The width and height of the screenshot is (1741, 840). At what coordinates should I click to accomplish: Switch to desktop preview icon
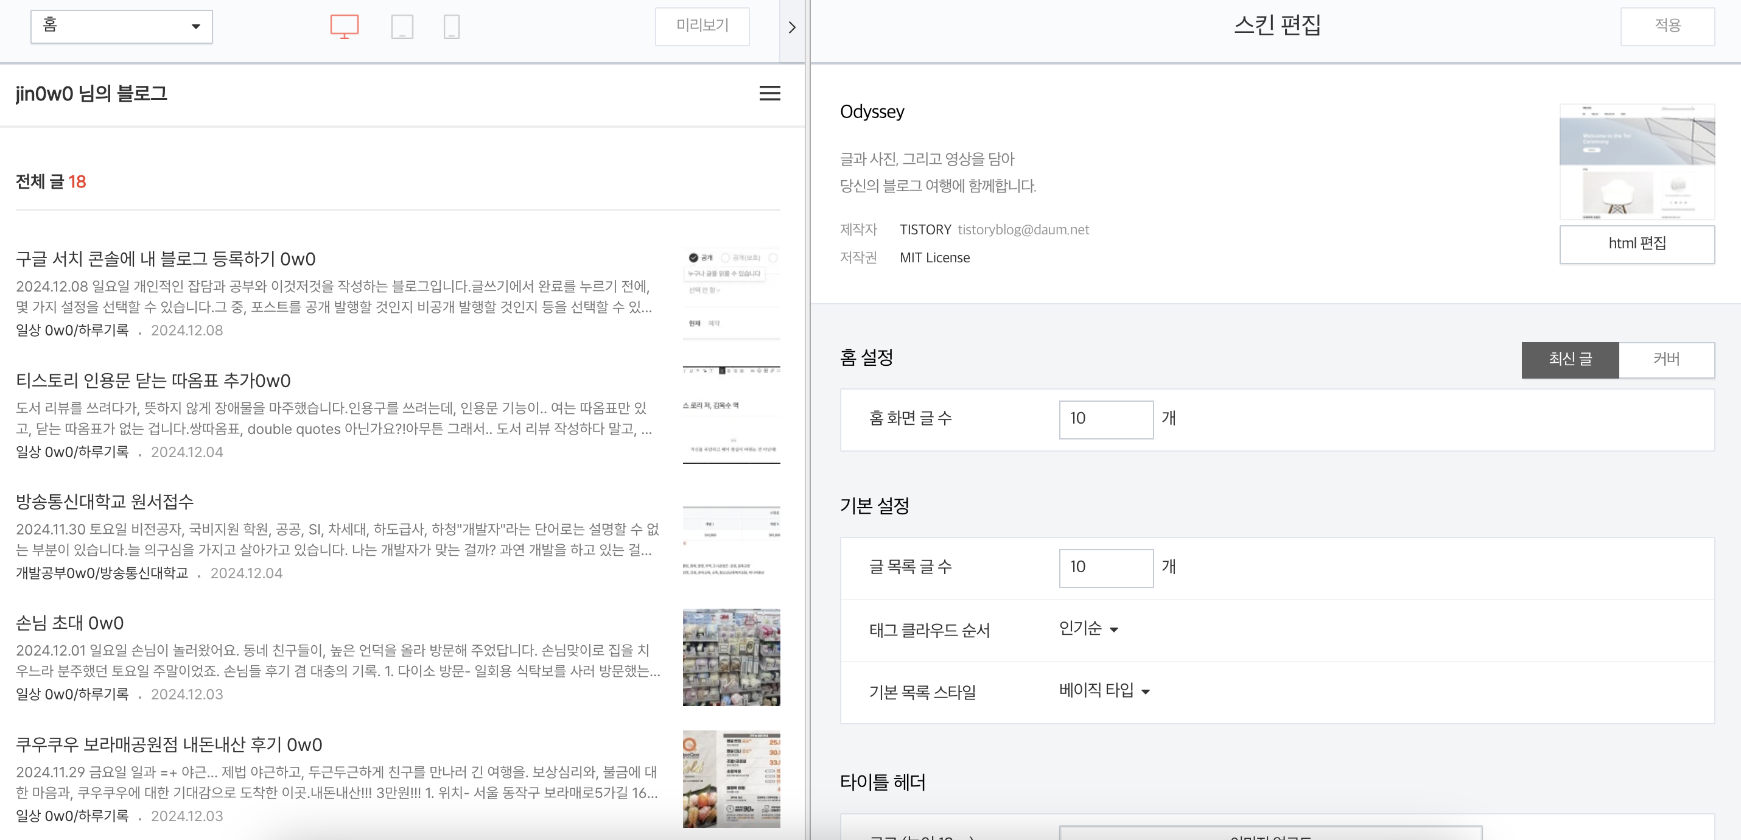[344, 26]
